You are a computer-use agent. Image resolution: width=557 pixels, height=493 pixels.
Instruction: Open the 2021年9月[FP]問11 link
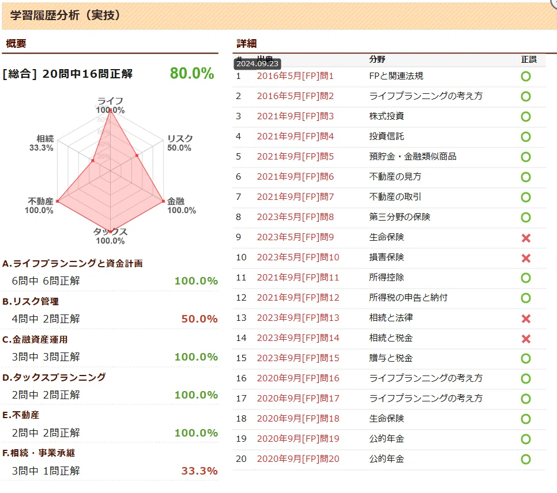point(298,278)
